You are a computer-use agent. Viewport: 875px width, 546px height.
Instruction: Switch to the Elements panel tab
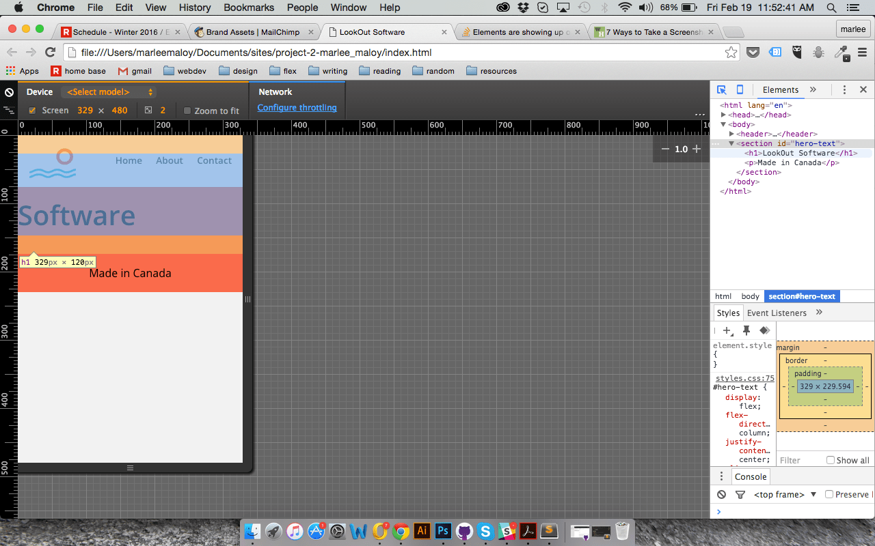[x=780, y=90]
